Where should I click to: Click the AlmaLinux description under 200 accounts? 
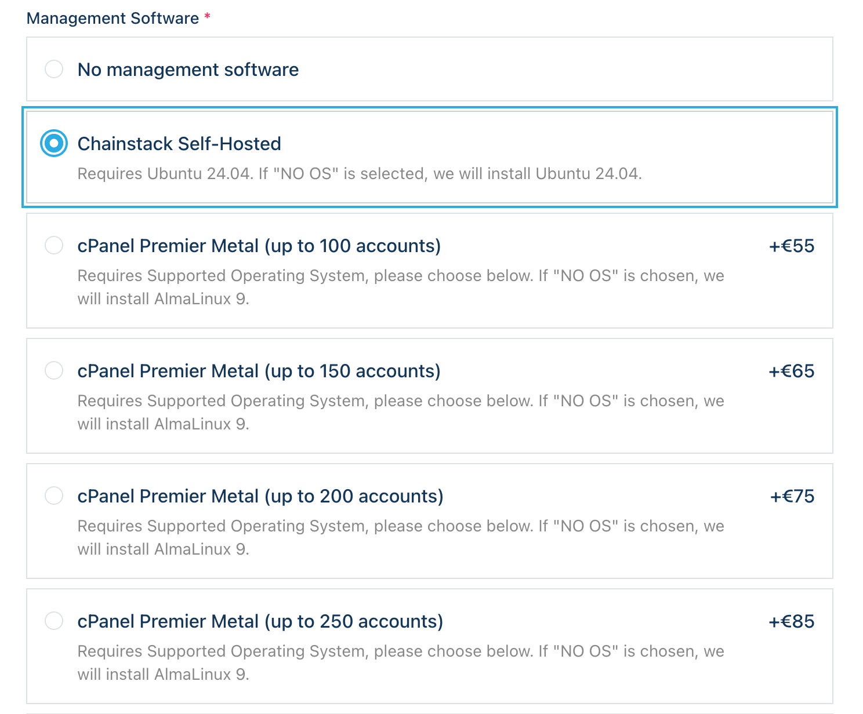[x=401, y=537]
